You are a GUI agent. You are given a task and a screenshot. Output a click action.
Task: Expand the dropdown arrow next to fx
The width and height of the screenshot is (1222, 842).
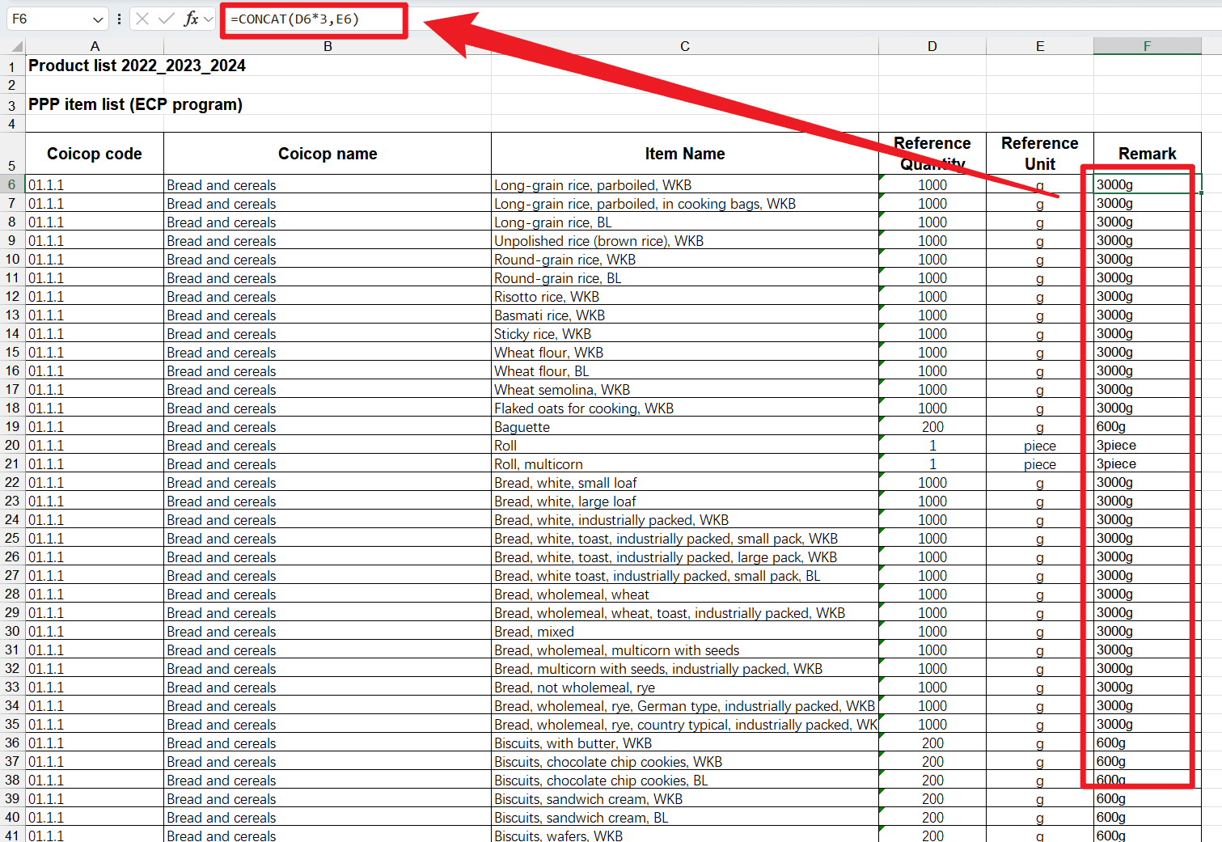[209, 19]
